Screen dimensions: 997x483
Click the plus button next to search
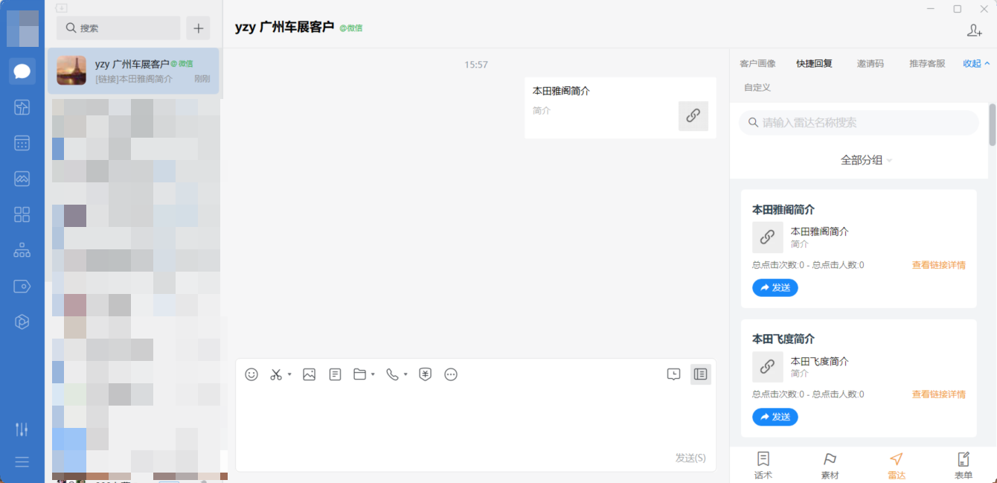198,28
